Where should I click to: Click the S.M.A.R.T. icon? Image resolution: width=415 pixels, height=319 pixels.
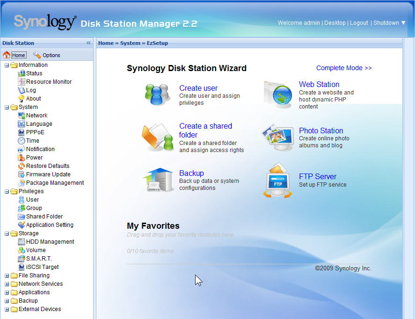point(22,259)
